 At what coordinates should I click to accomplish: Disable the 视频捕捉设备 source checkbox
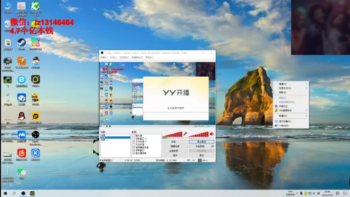click(x=133, y=148)
